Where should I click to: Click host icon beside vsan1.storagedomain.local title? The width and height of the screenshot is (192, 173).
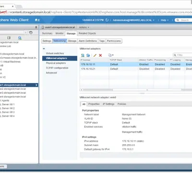(43, 27)
